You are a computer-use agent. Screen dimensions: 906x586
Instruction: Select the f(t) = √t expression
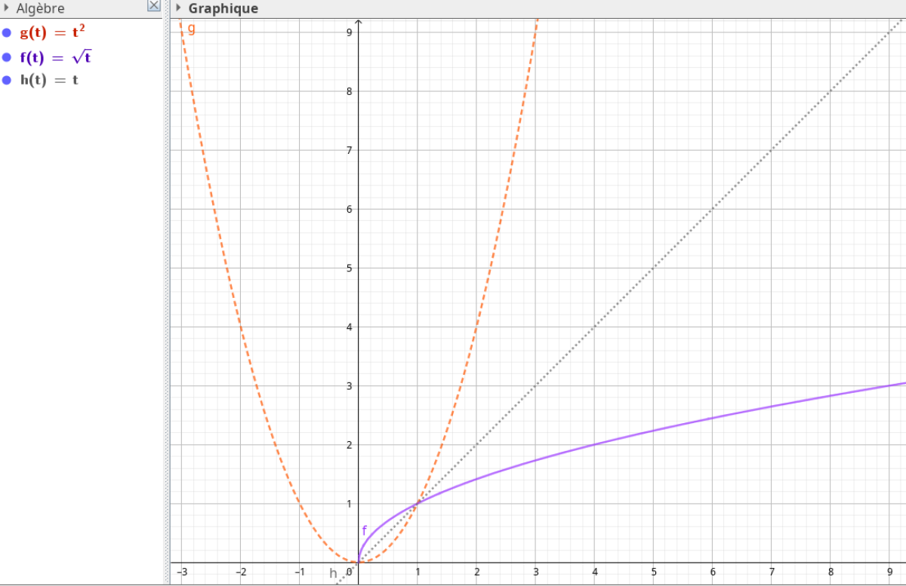coord(55,57)
